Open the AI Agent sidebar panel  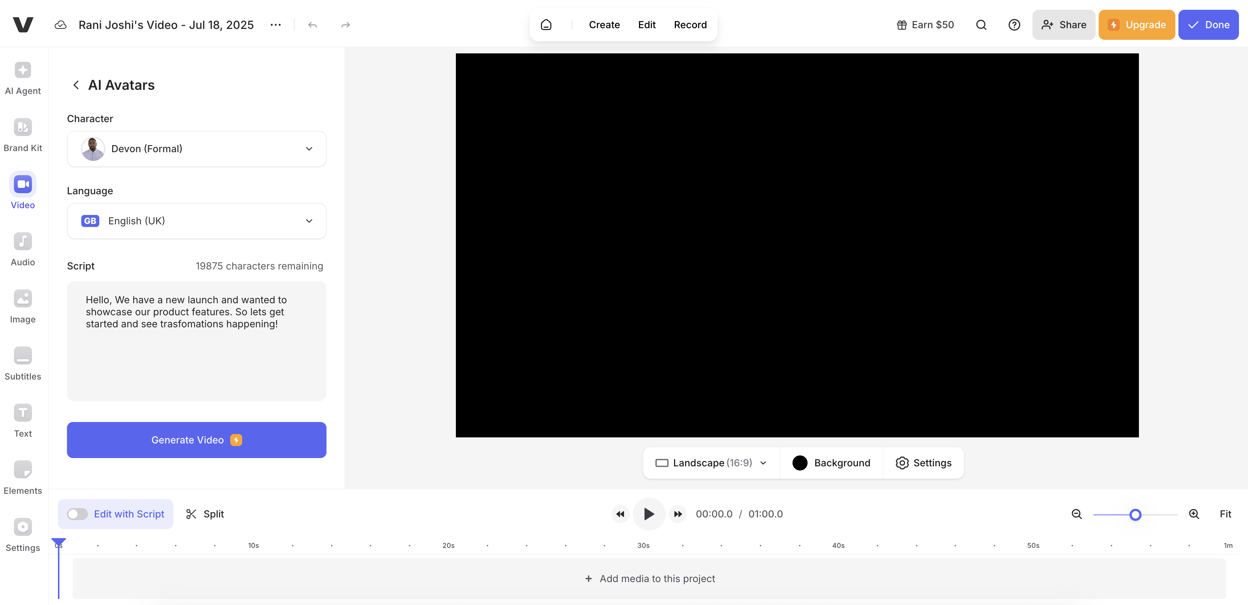click(23, 78)
